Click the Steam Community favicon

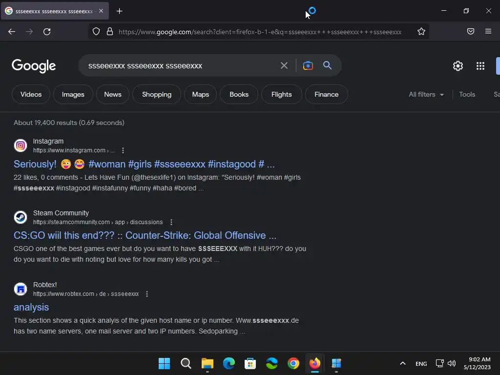pyautogui.click(x=21, y=217)
